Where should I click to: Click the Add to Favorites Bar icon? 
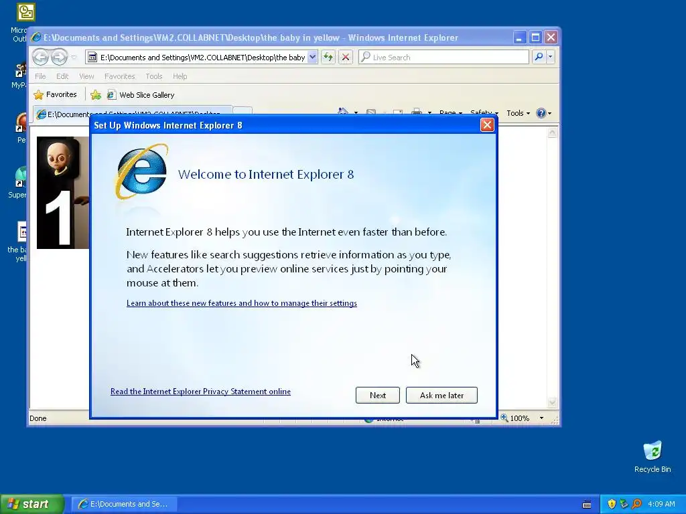coord(95,94)
